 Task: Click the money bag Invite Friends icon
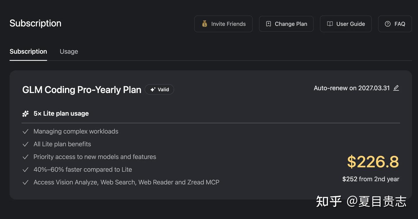[x=205, y=24]
